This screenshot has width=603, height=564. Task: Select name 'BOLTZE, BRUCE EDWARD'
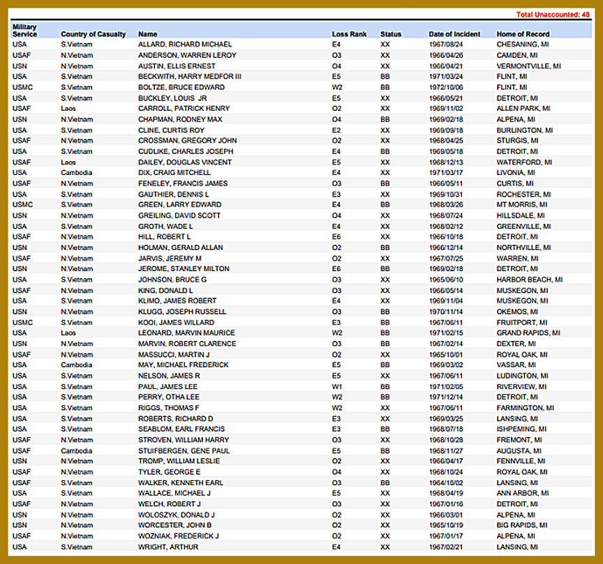(x=181, y=87)
